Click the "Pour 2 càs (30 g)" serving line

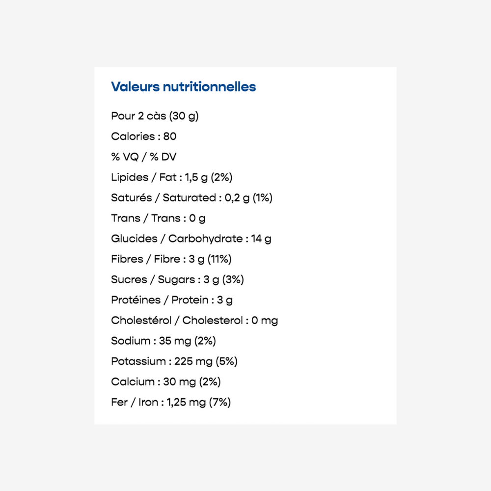tap(155, 116)
